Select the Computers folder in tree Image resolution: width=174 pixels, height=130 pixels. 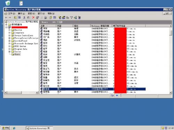tap(19, 33)
